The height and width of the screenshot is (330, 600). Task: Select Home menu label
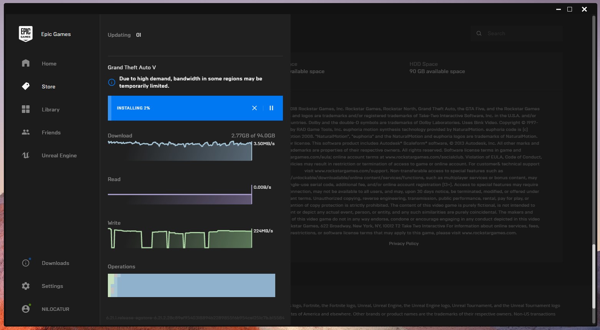(49, 64)
